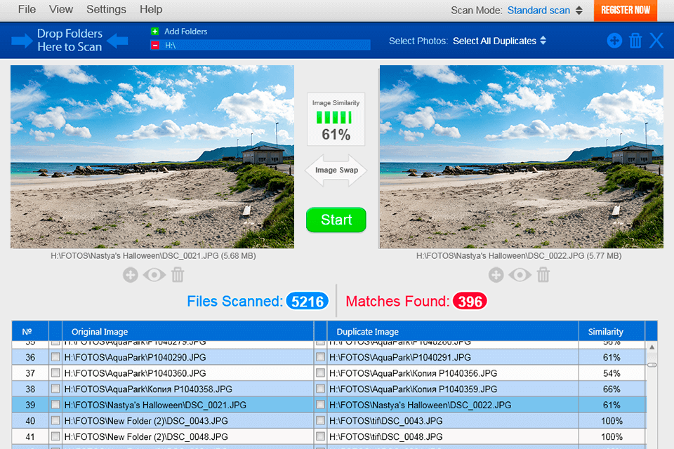Click the eye view icon under the right image

(x=520, y=275)
